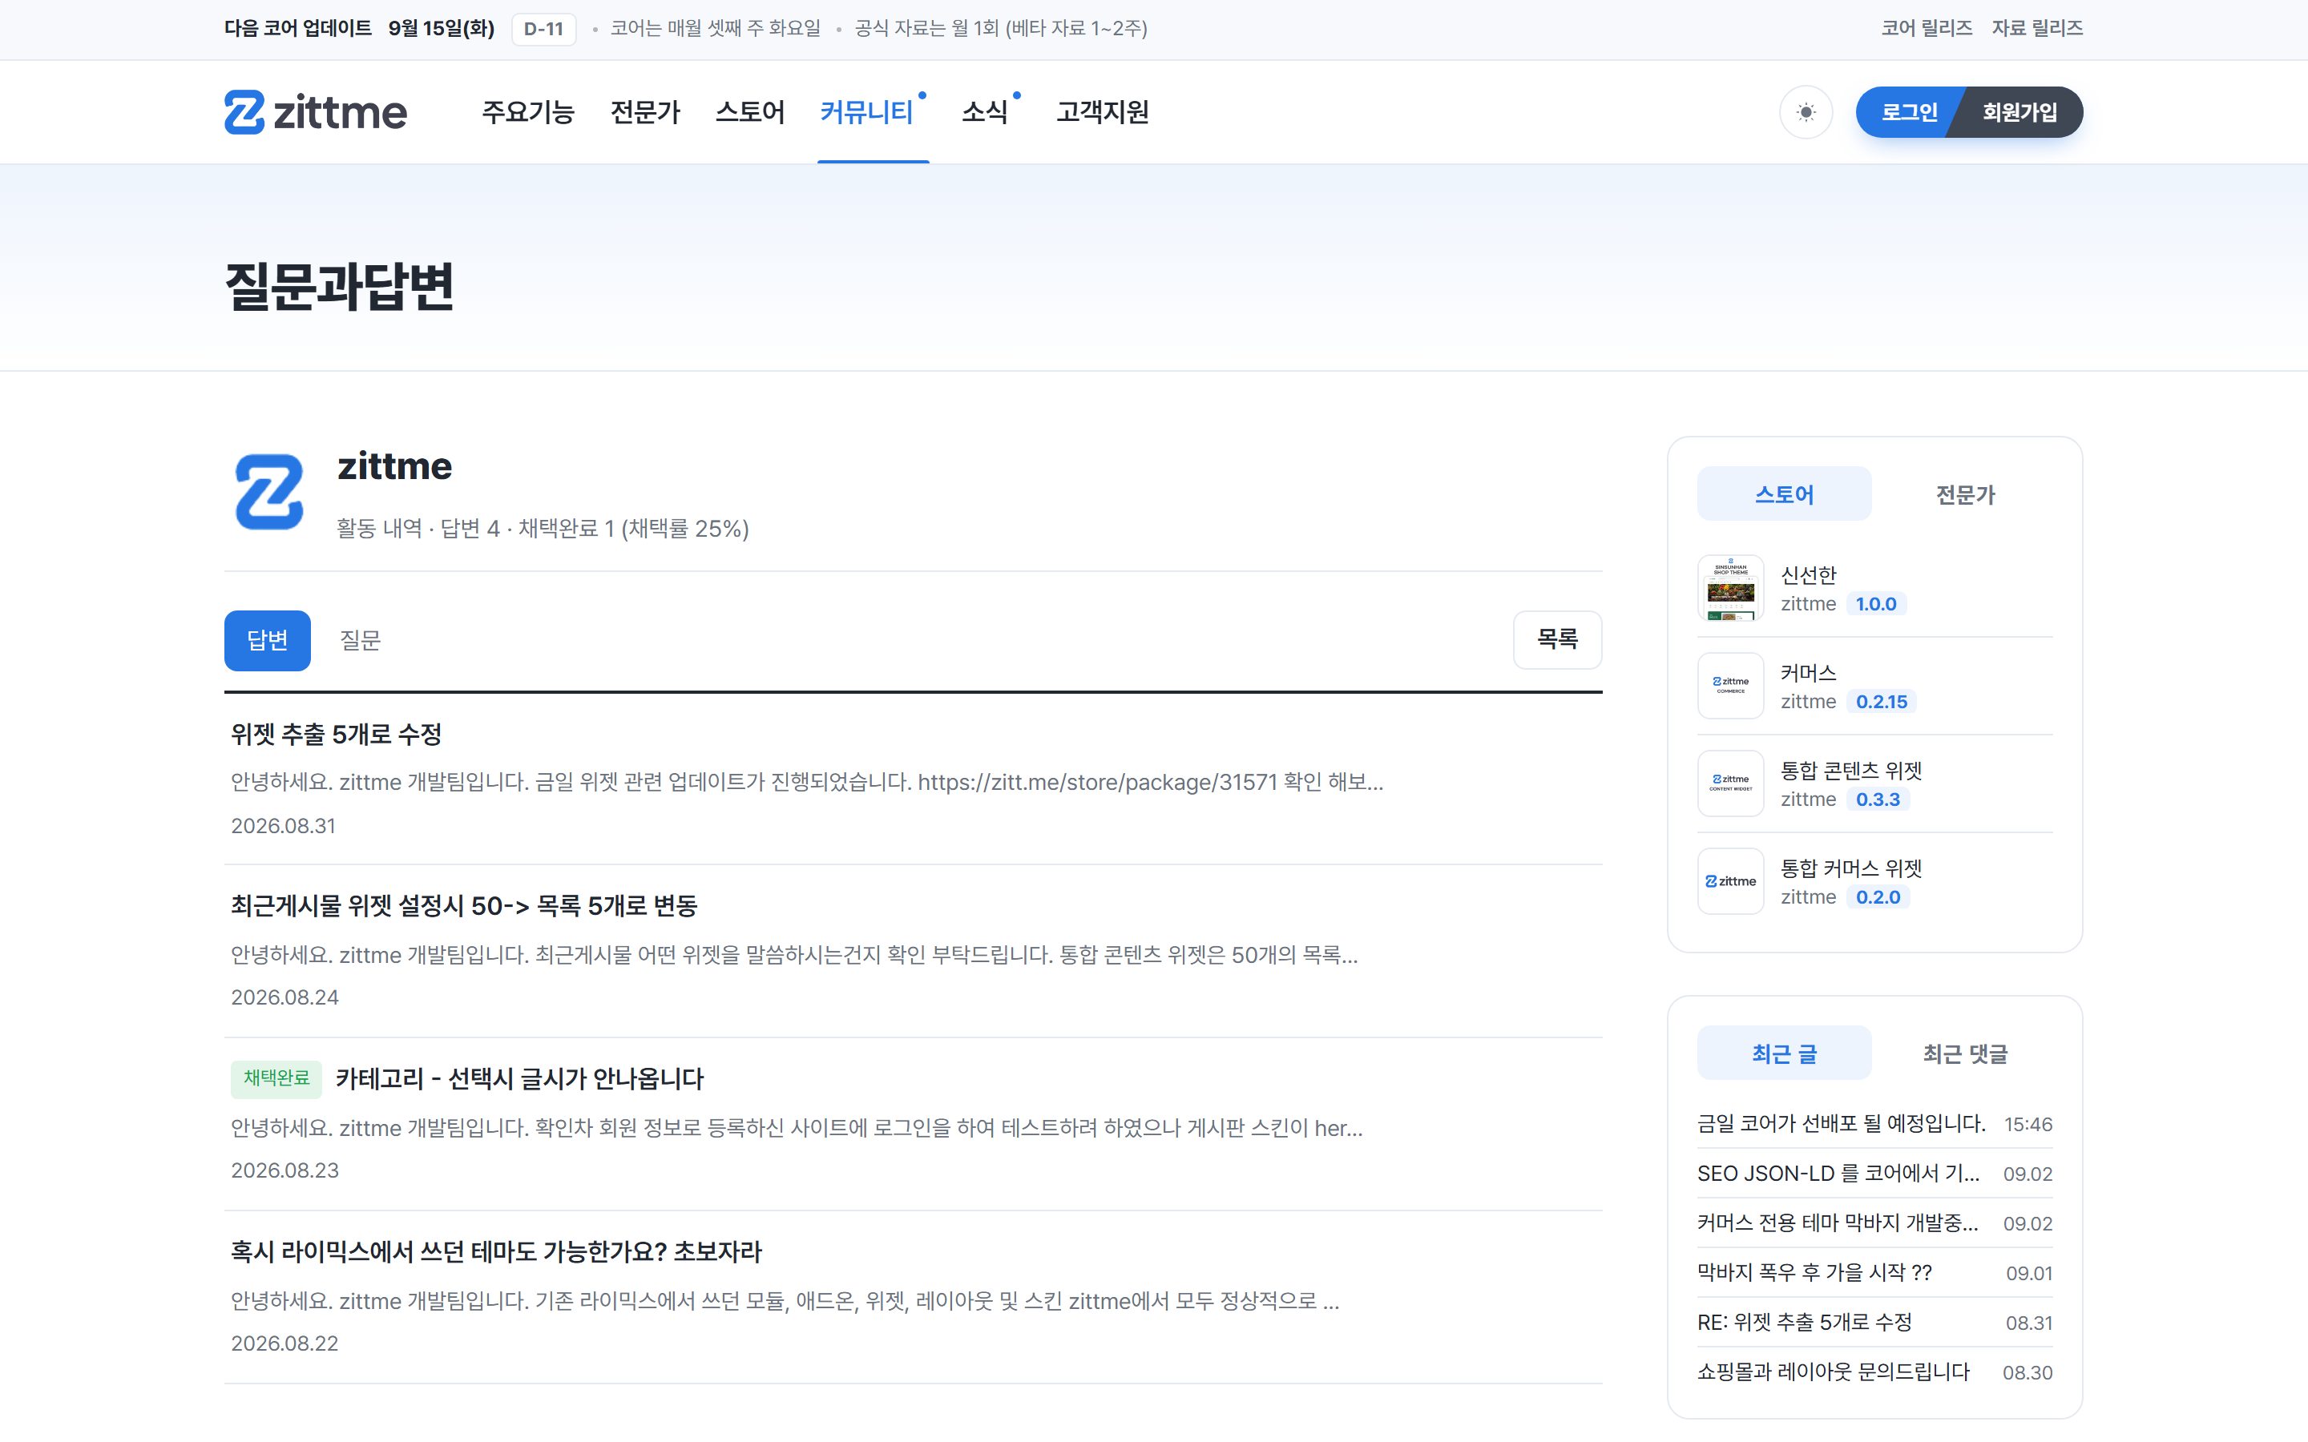Click the date 2026.08.22

point(284,1343)
